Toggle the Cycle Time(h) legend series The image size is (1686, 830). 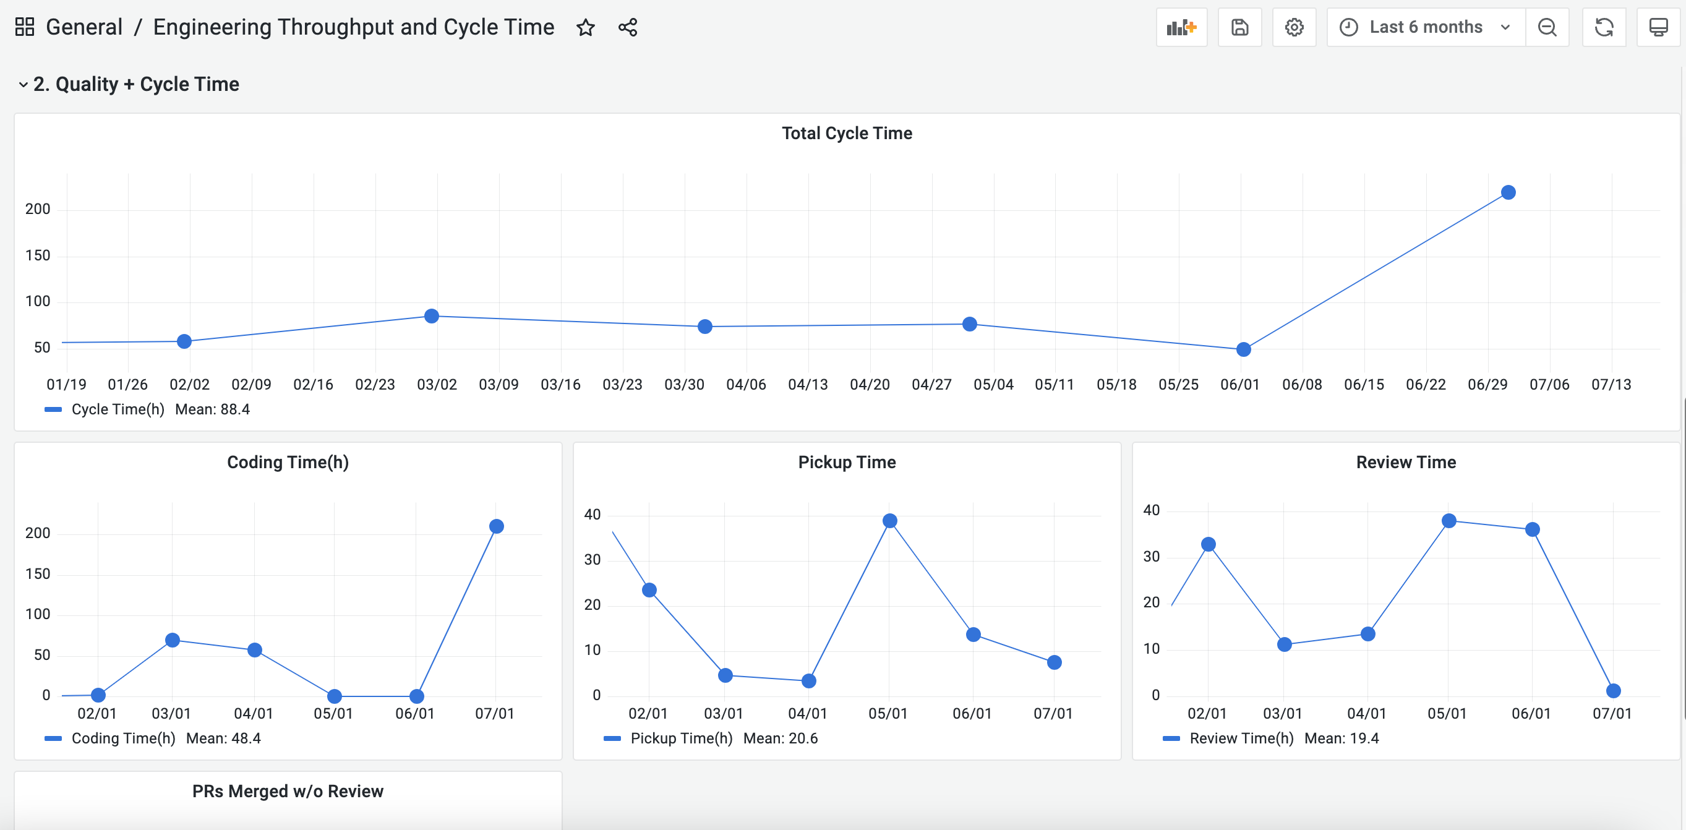(118, 410)
